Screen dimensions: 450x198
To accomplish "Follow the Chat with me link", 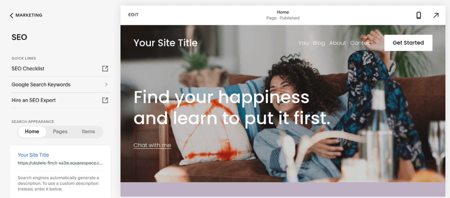I will [152, 145].
